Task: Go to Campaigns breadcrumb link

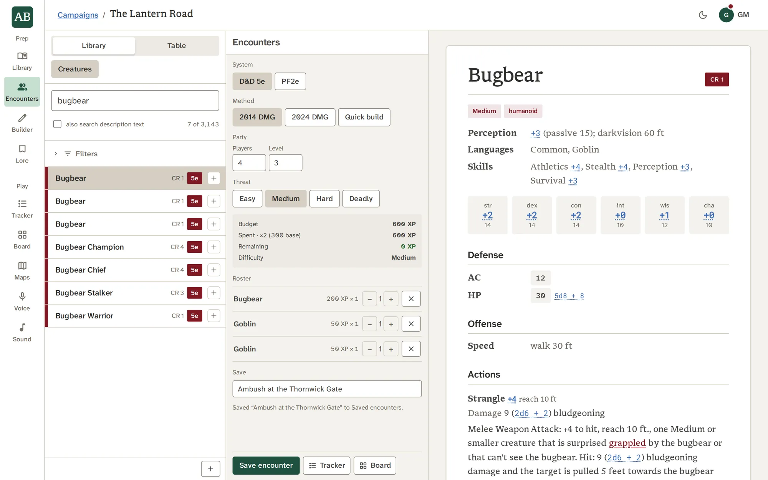Action: 78,15
